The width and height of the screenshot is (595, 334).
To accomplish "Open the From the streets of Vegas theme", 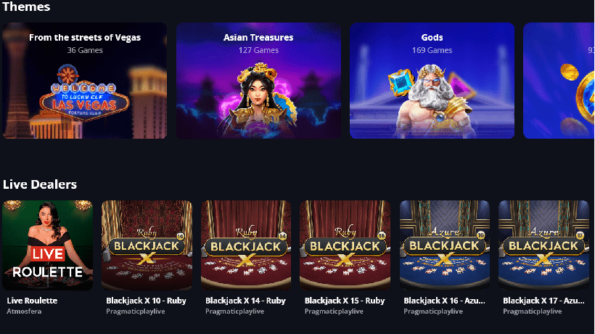I will pos(85,81).
